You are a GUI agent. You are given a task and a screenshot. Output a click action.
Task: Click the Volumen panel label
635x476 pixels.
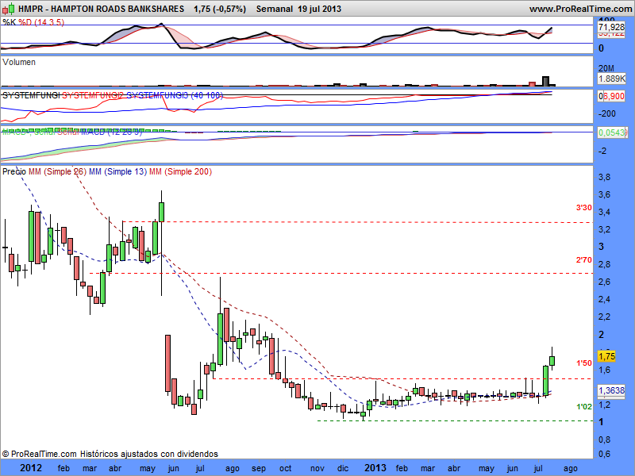coord(18,62)
